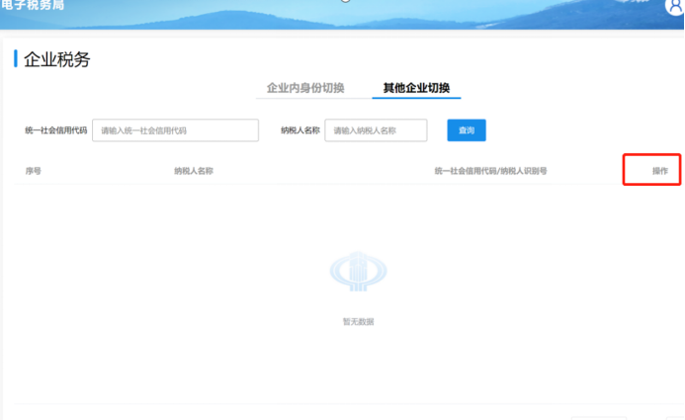The height and width of the screenshot is (420, 685).
Task: Click the 统一社会信用代码/纳税人识别号 column header
Action: 490,171
